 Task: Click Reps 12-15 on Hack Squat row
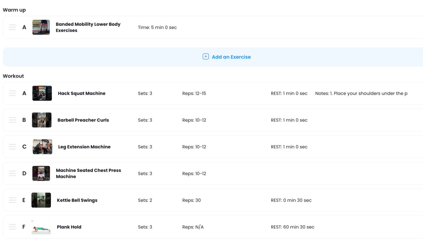pyautogui.click(x=194, y=93)
